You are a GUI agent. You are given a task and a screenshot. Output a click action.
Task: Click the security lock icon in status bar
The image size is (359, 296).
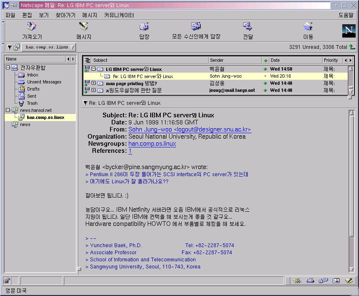(8, 281)
